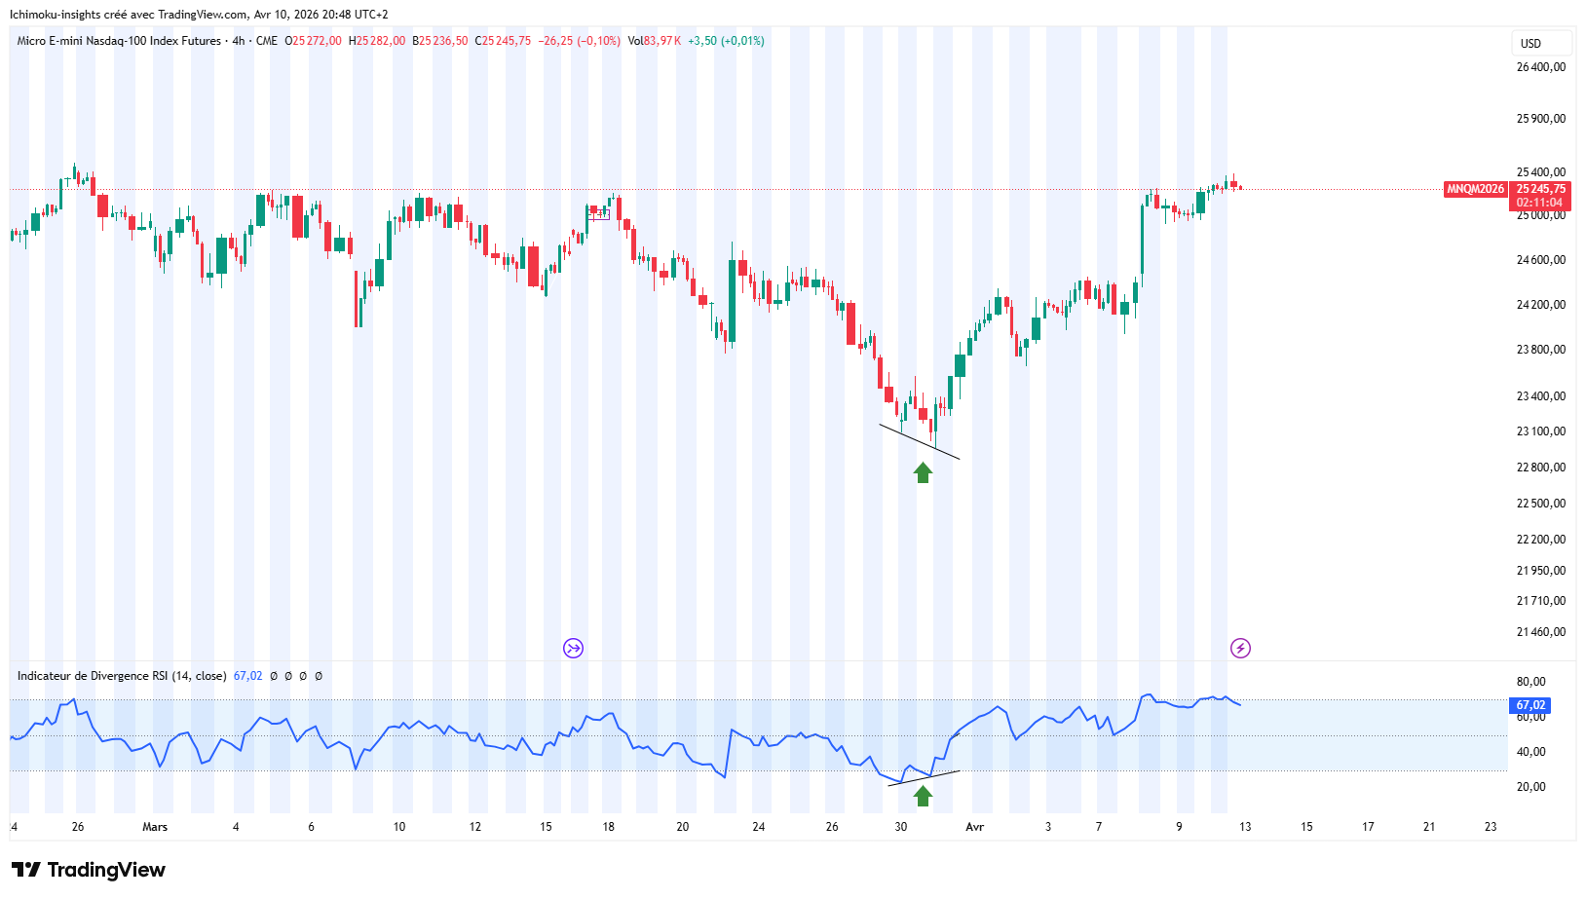Click the green up arrow in RSI pane
The image size is (1586, 899).
(923, 796)
